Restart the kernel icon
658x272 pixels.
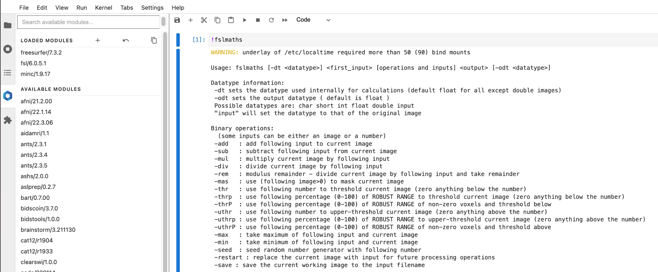tap(271, 20)
